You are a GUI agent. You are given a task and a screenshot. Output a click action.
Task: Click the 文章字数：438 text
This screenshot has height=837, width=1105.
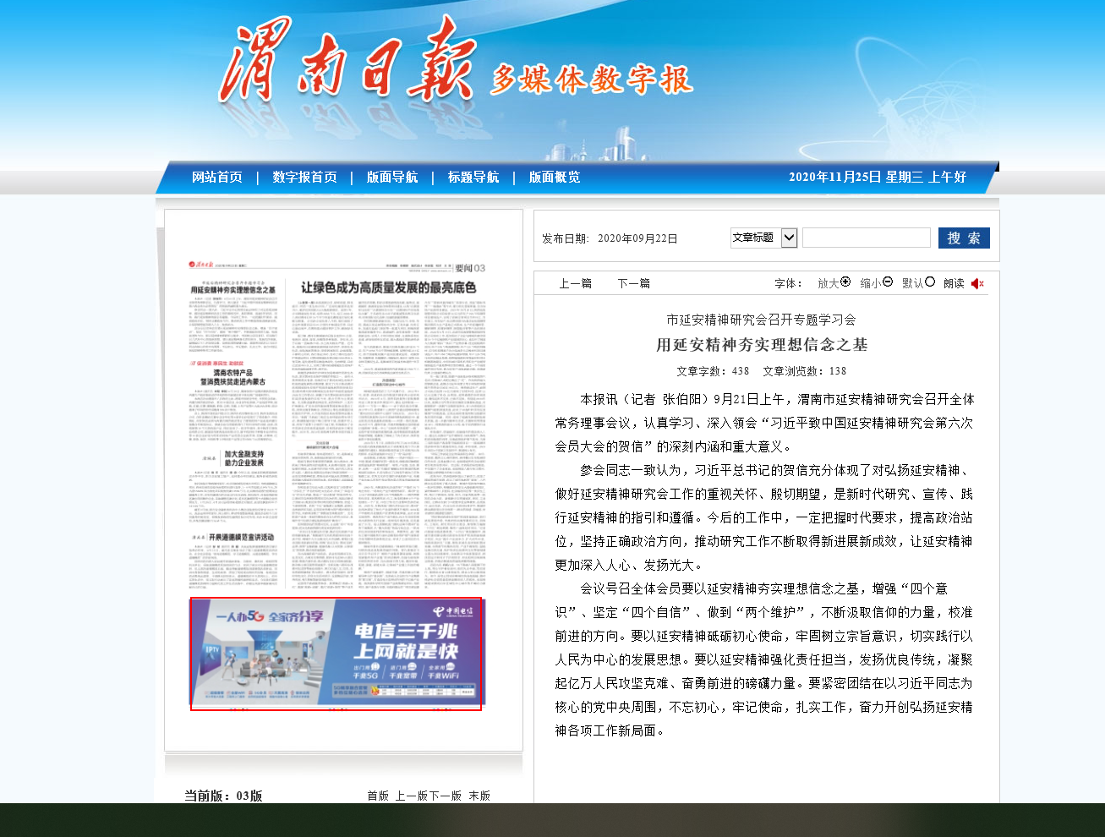tap(713, 370)
